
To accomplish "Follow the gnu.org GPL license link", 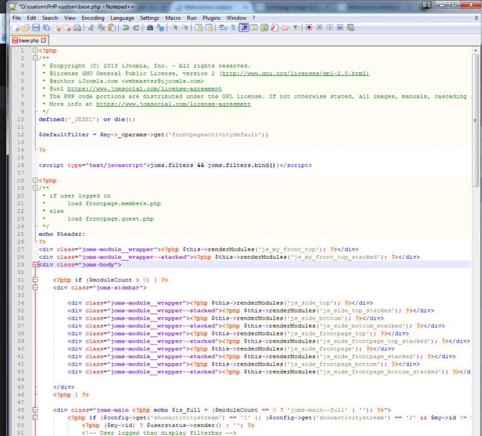I will 295,74.
